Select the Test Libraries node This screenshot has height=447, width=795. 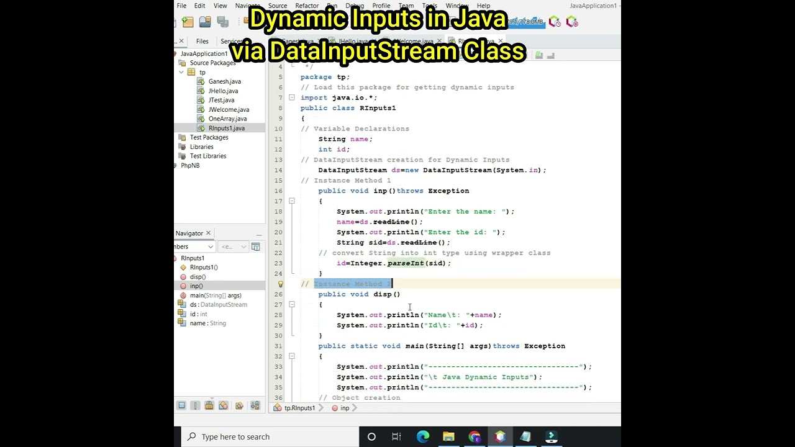click(x=207, y=156)
